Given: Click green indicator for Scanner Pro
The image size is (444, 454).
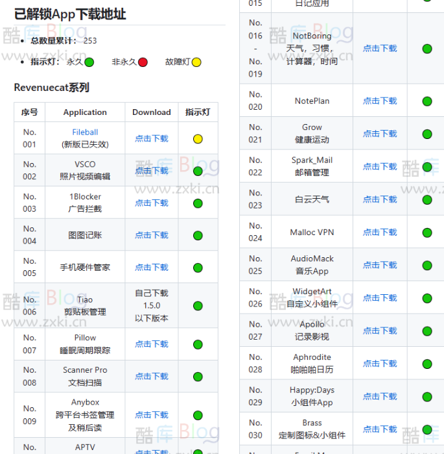Looking at the screenshot, I should [198, 377].
